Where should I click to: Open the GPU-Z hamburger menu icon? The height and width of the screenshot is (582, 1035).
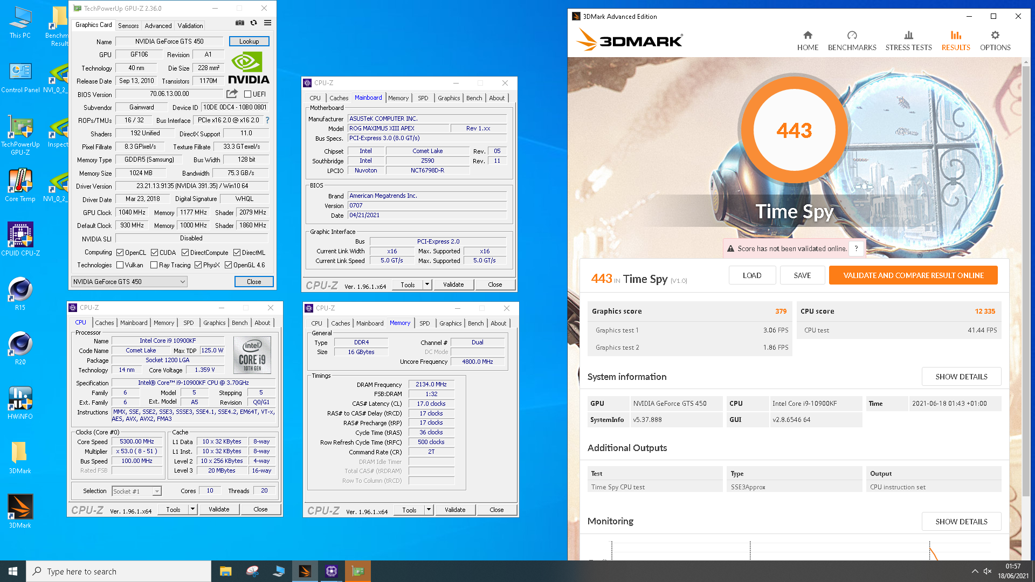pos(267,23)
